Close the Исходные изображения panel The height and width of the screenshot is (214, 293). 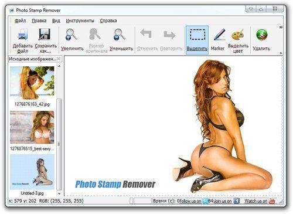pos(59,59)
